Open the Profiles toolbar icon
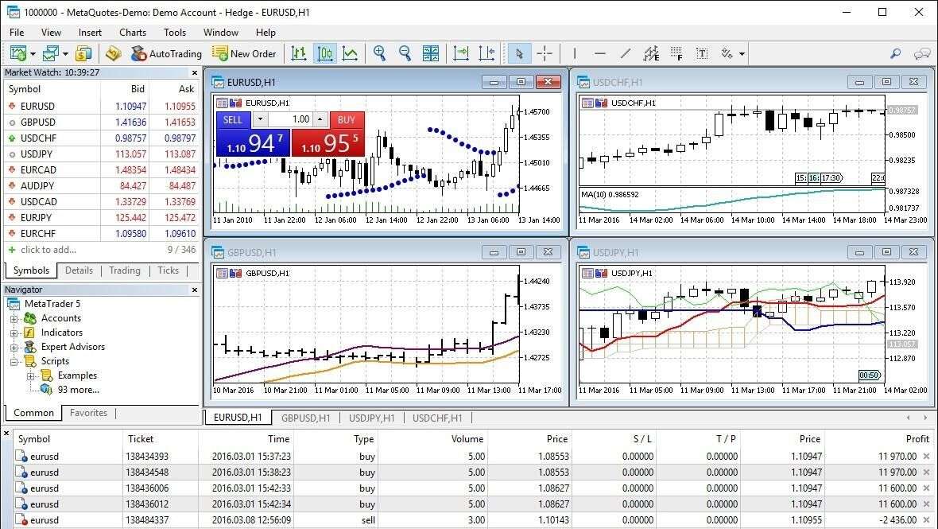The height and width of the screenshot is (529, 938). click(50, 54)
